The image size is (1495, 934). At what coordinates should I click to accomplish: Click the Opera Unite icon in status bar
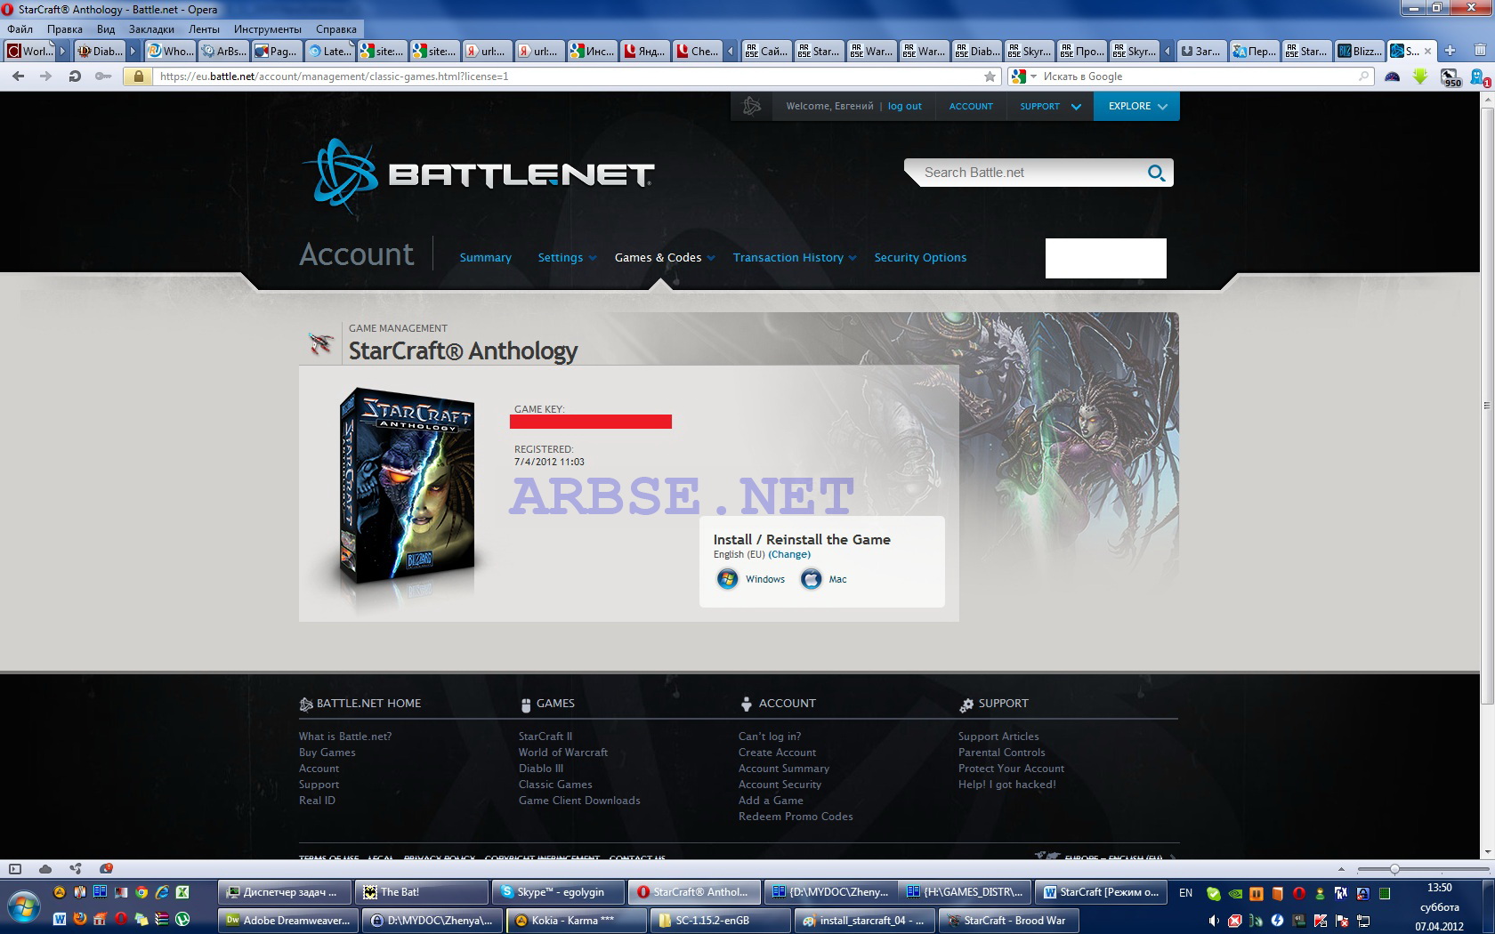point(76,869)
